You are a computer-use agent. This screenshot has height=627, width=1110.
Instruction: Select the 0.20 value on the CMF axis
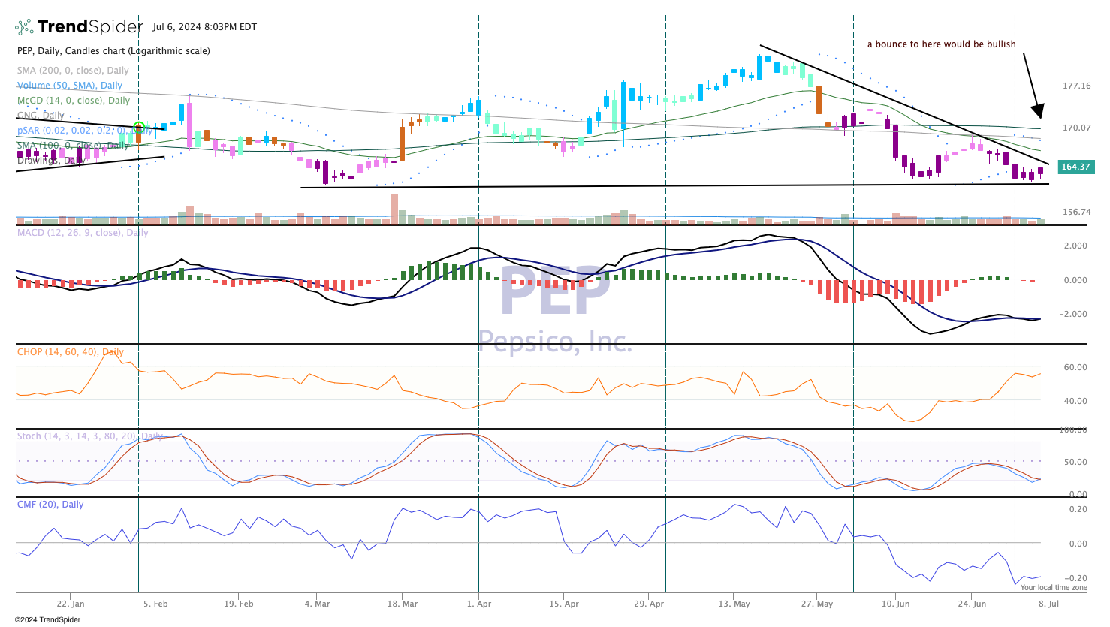coord(1078,509)
